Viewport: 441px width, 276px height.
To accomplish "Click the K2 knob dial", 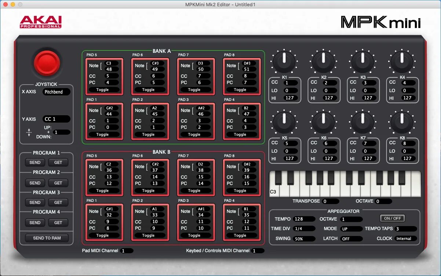I will click(x=323, y=62).
